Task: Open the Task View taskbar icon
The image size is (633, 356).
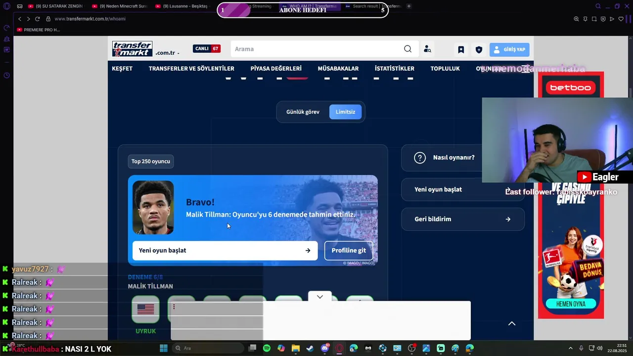Action: click(x=252, y=348)
